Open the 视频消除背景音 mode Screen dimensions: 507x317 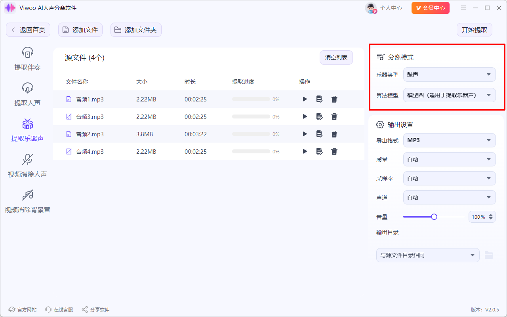tap(27, 202)
